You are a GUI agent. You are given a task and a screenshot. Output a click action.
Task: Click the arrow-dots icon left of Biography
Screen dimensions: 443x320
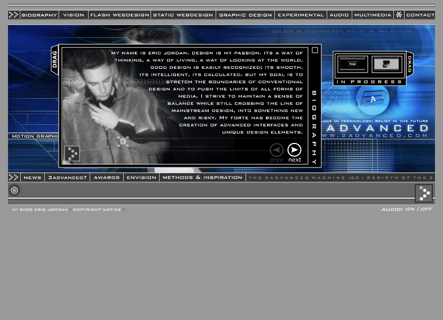(13, 15)
